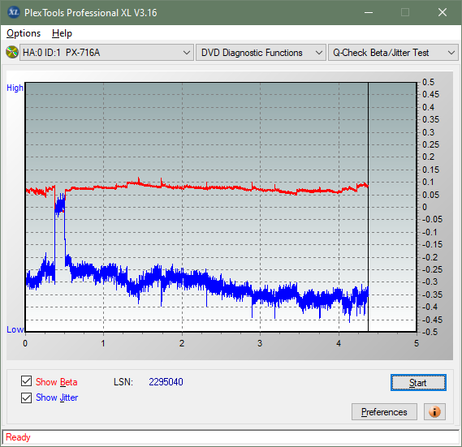
Task: Toggle the Show Jitter checkbox
Action: (x=26, y=398)
